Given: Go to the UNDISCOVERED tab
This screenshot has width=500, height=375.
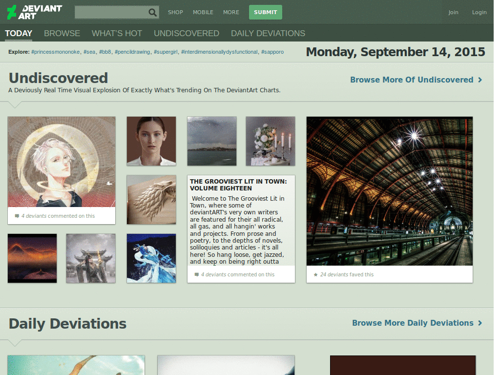Looking at the screenshot, I should coord(186,33).
